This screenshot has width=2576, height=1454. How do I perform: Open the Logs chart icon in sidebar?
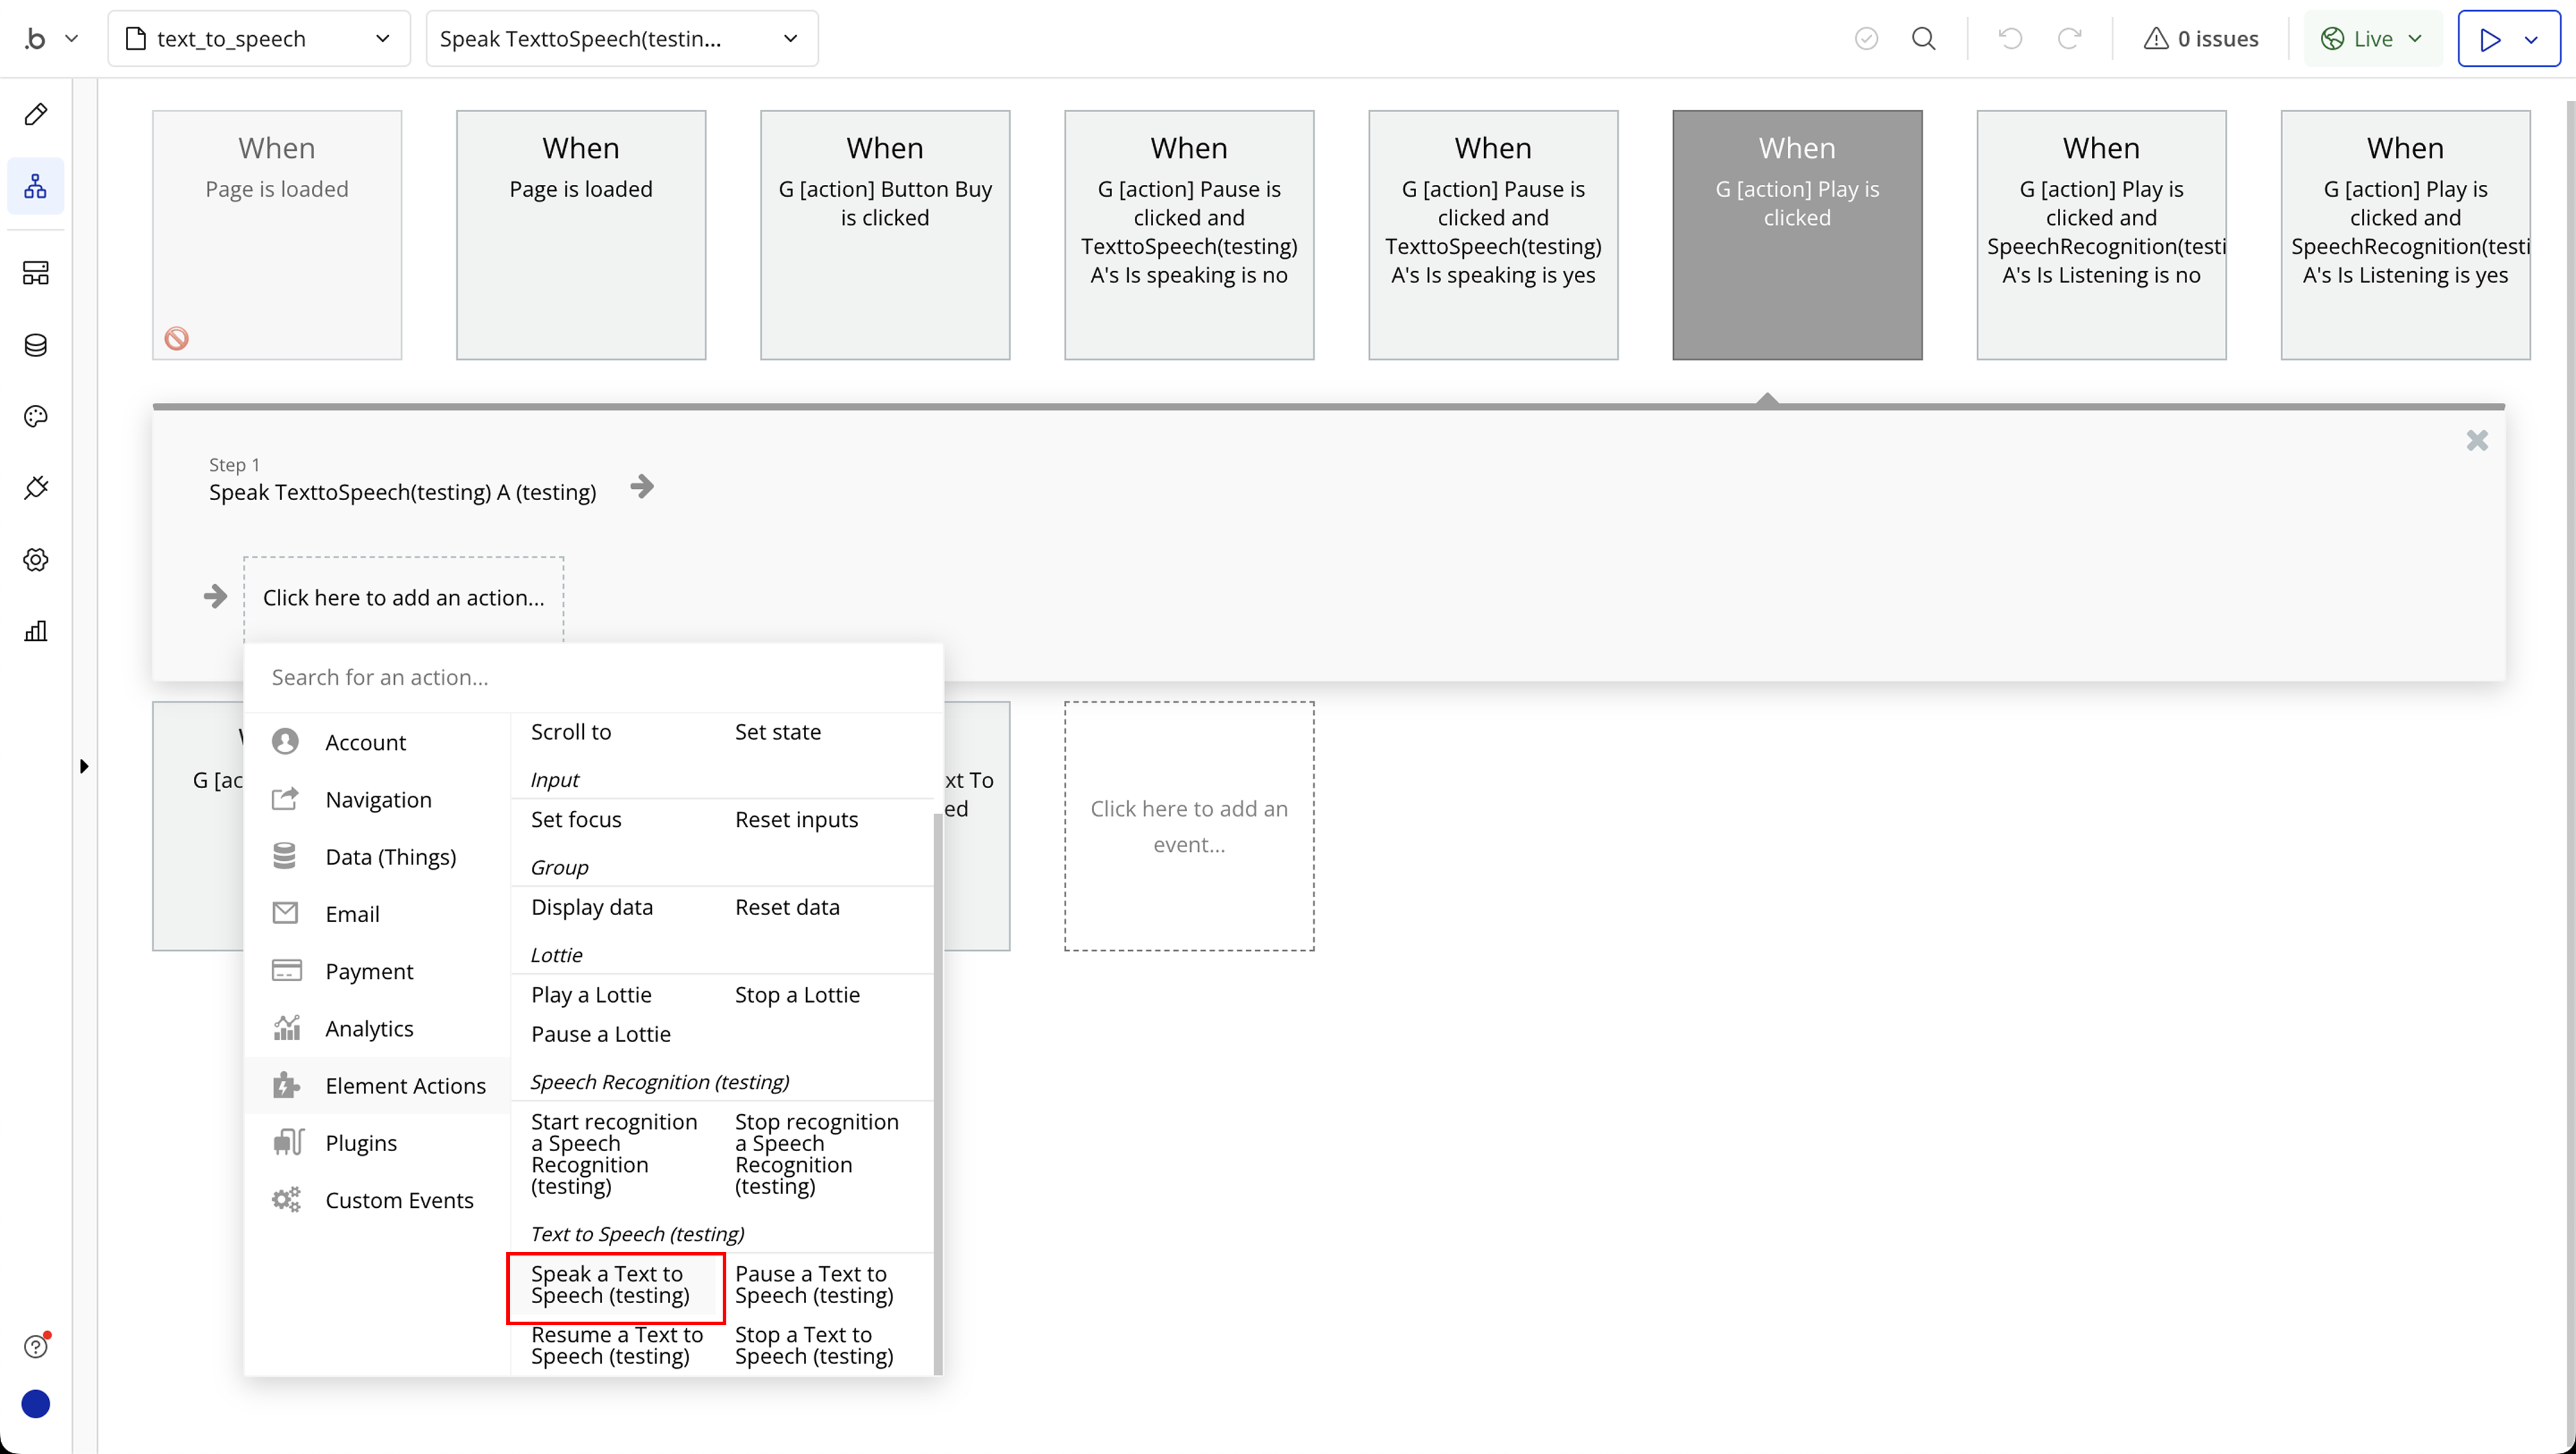tap(36, 631)
